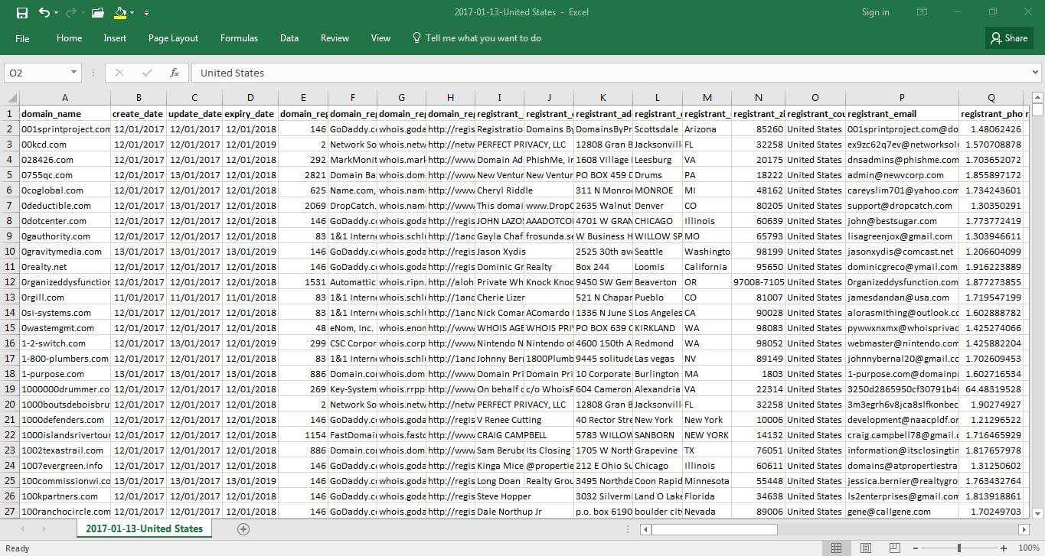
Task: Click cell 1-2-switch.com
Action: pos(65,343)
